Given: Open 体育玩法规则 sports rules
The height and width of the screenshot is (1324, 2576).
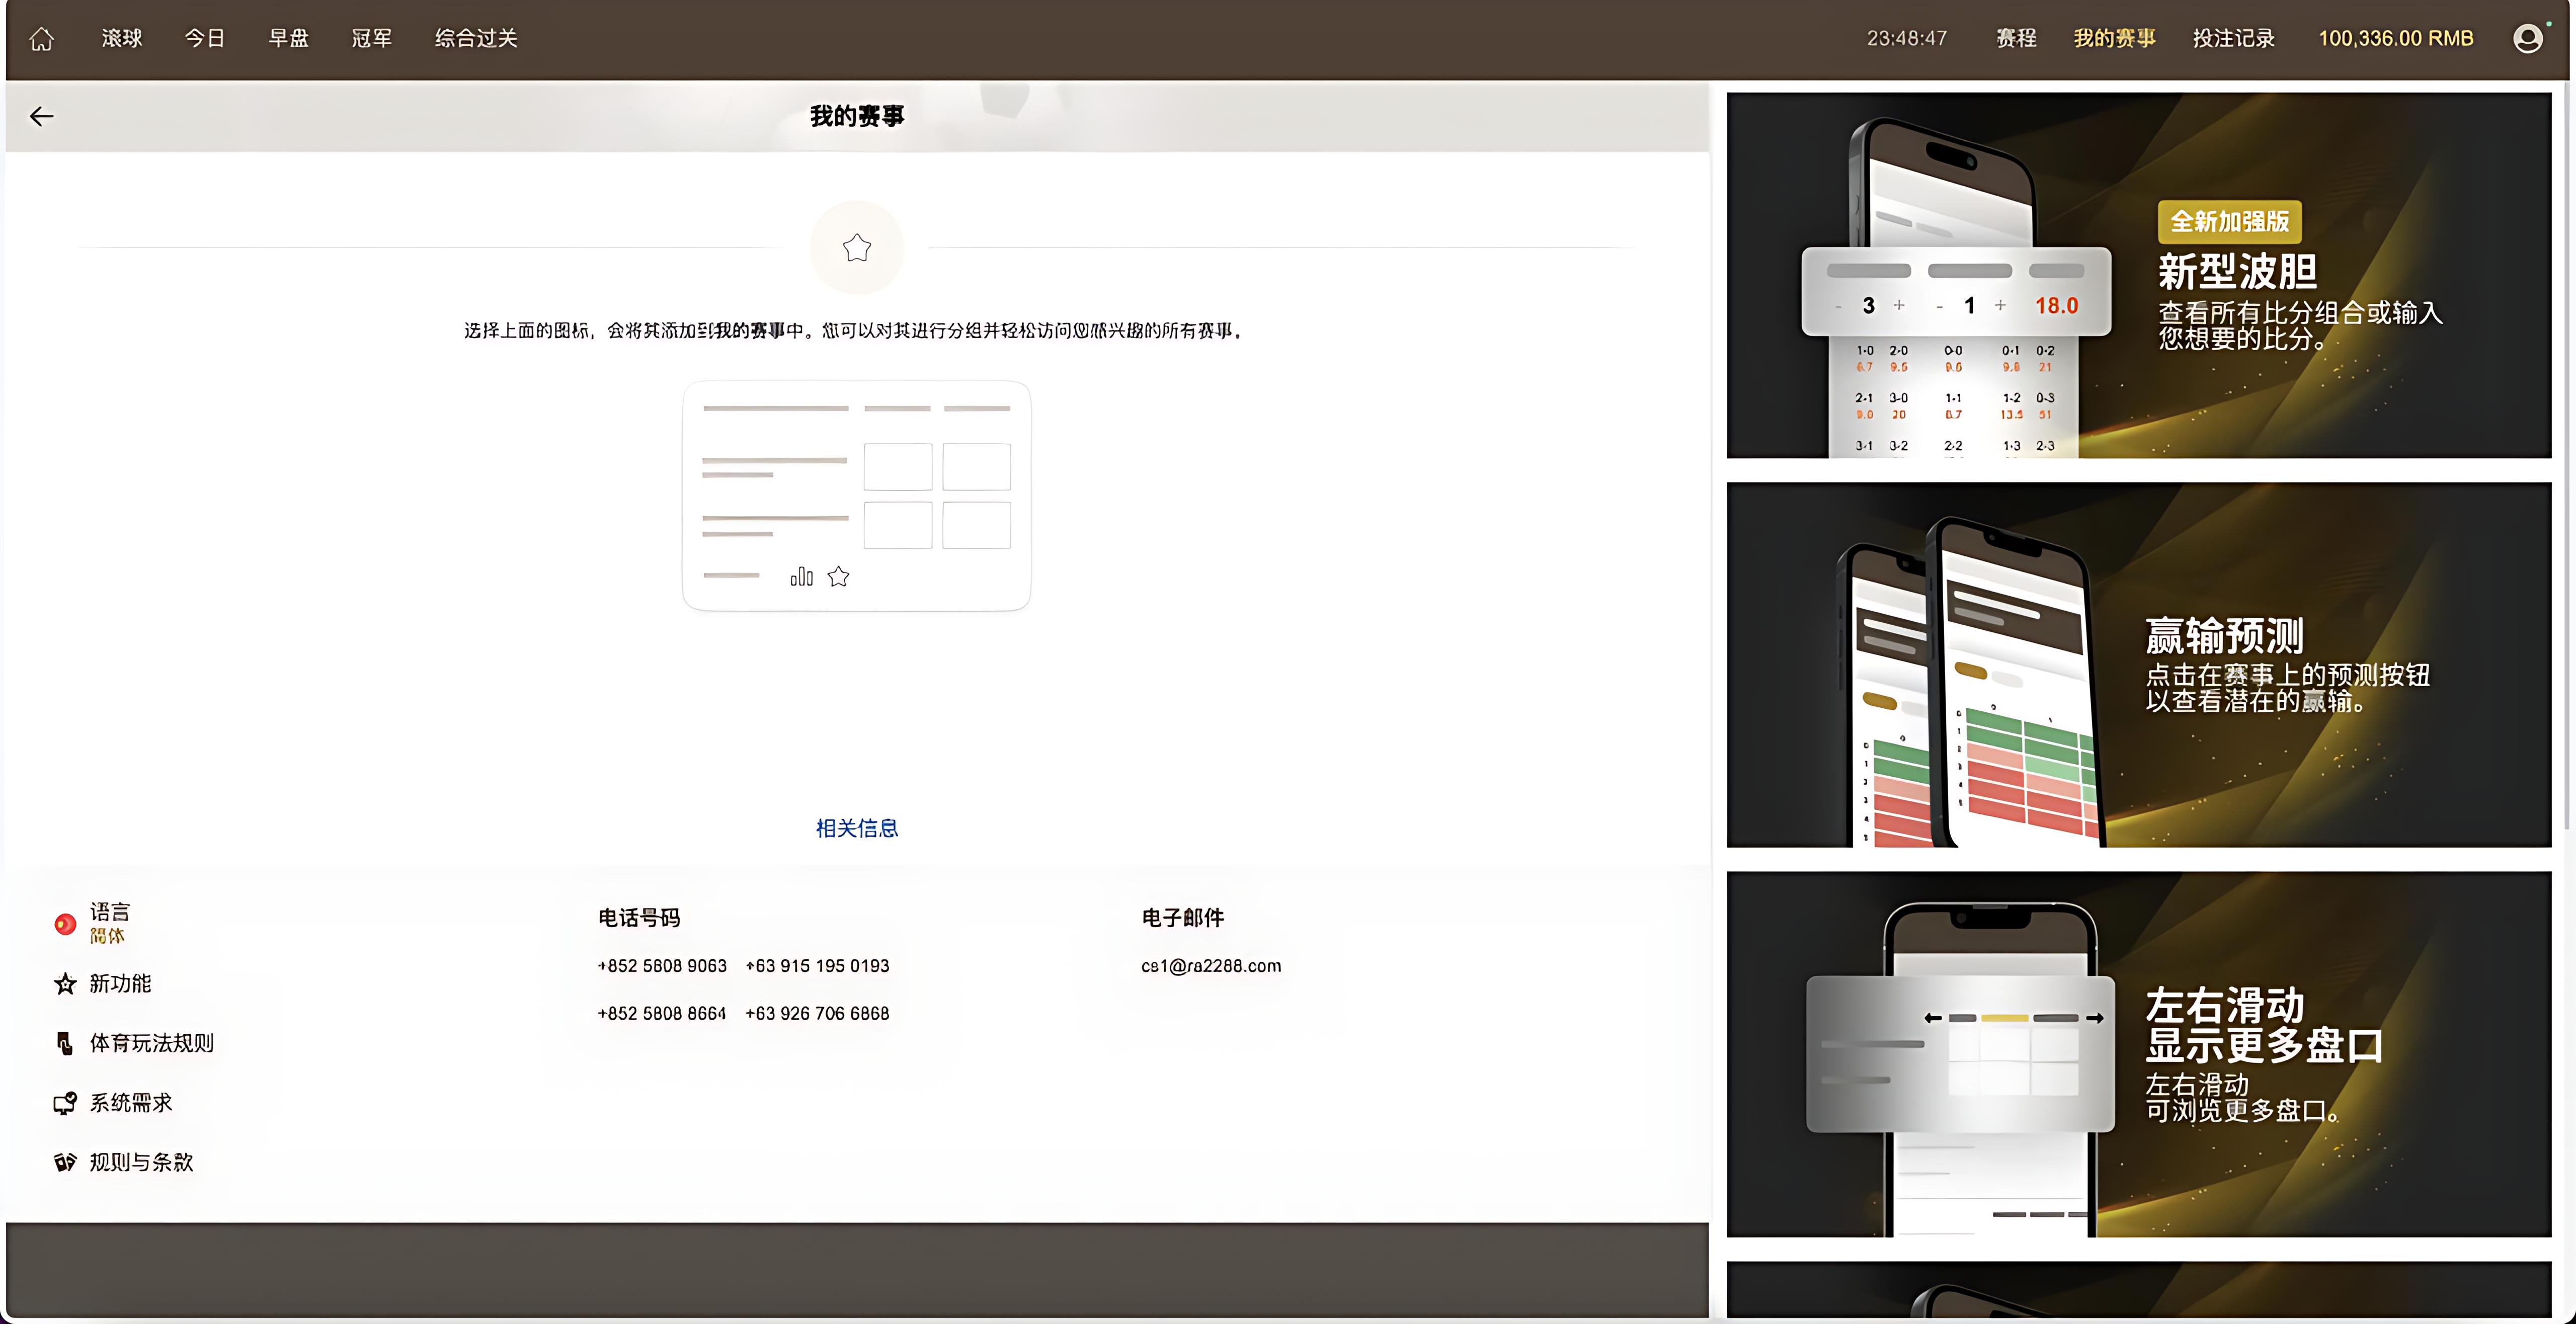Looking at the screenshot, I should click(x=151, y=1043).
